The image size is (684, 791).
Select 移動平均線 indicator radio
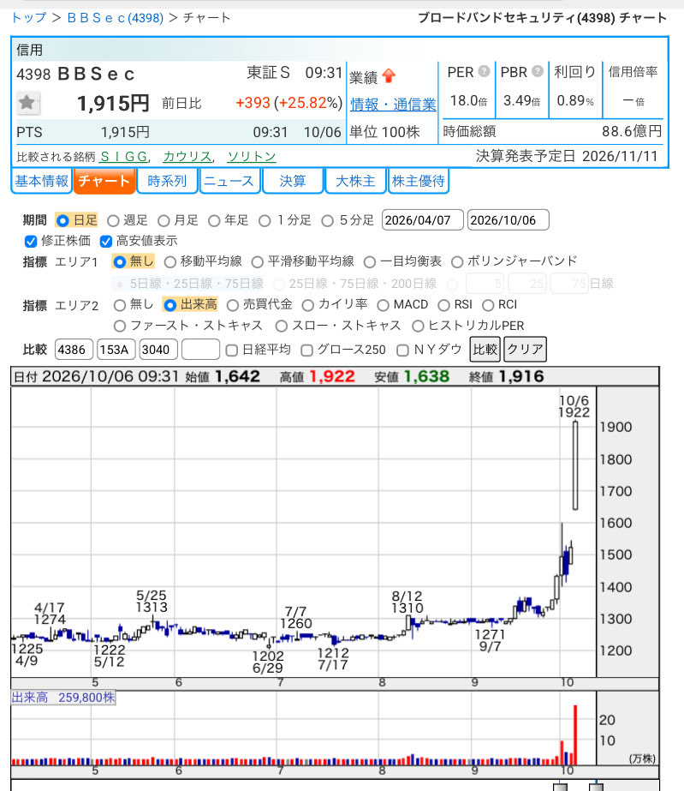(x=170, y=262)
